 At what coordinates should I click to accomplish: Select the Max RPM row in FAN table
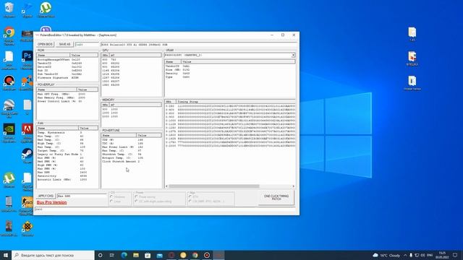pyautogui.click(x=67, y=172)
